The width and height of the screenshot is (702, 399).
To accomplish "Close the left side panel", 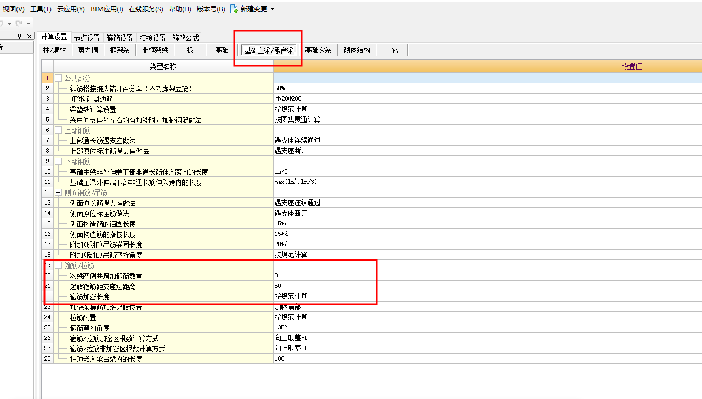I will [29, 36].
